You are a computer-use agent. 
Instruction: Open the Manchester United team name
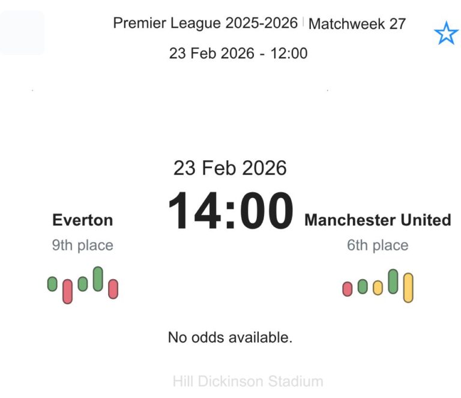coord(378,220)
